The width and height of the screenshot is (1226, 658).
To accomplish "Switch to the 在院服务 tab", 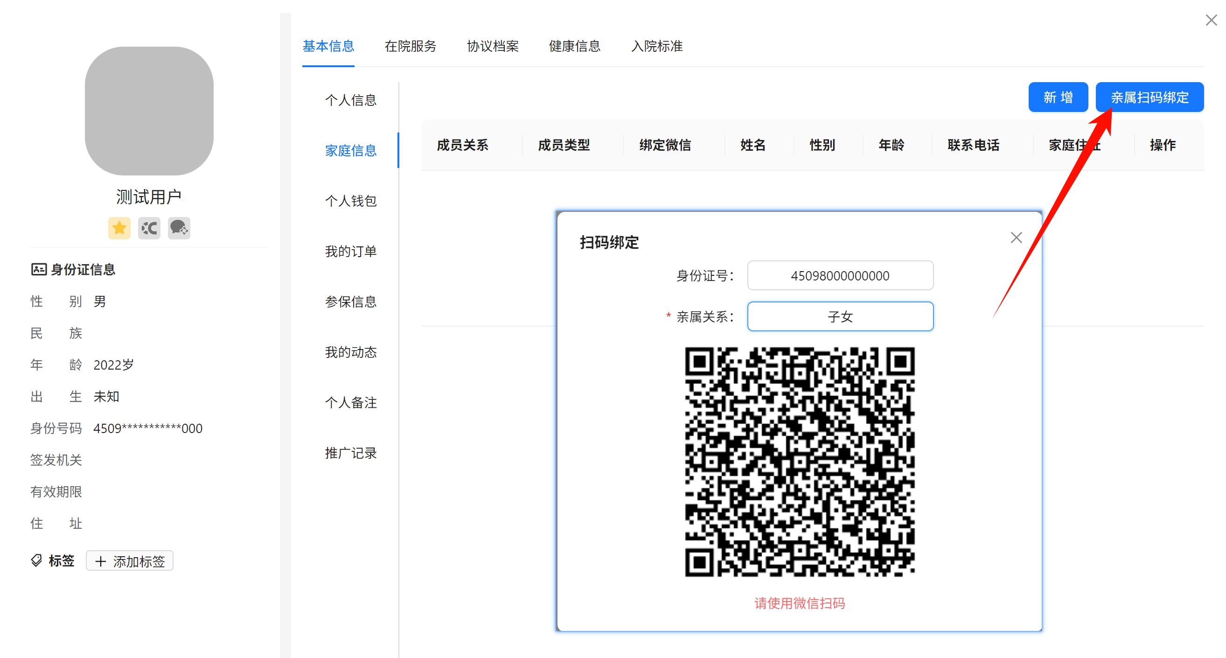I will [x=410, y=46].
